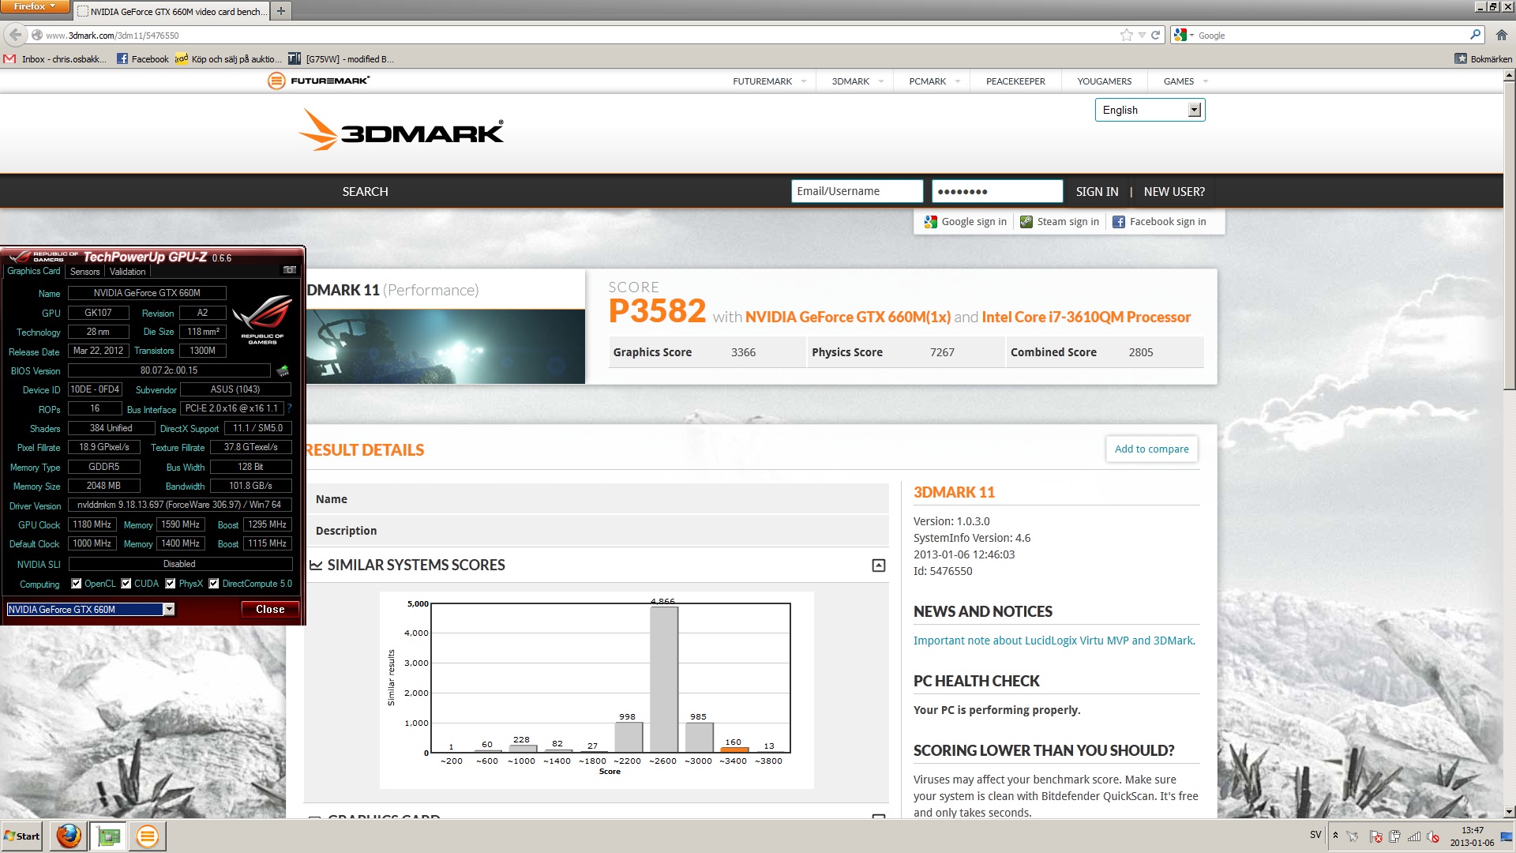Viewport: 1516px width, 853px height.
Task: Click the muted volume tray icon
Action: click(x=1433, y=836)
